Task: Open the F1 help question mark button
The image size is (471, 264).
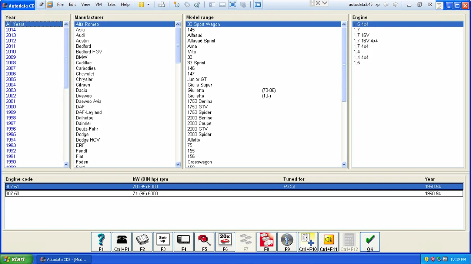Action: (101, 242)
